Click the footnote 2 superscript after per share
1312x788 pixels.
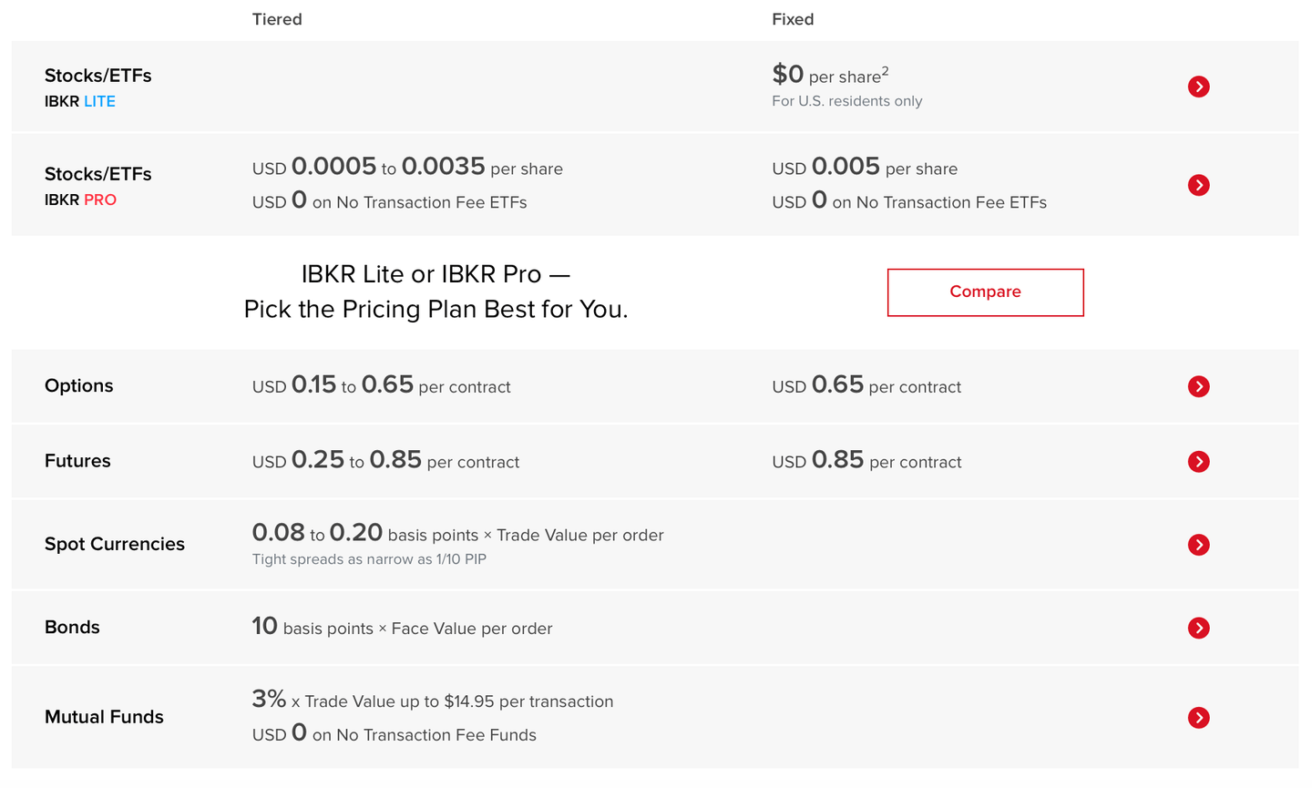[885, 70]
